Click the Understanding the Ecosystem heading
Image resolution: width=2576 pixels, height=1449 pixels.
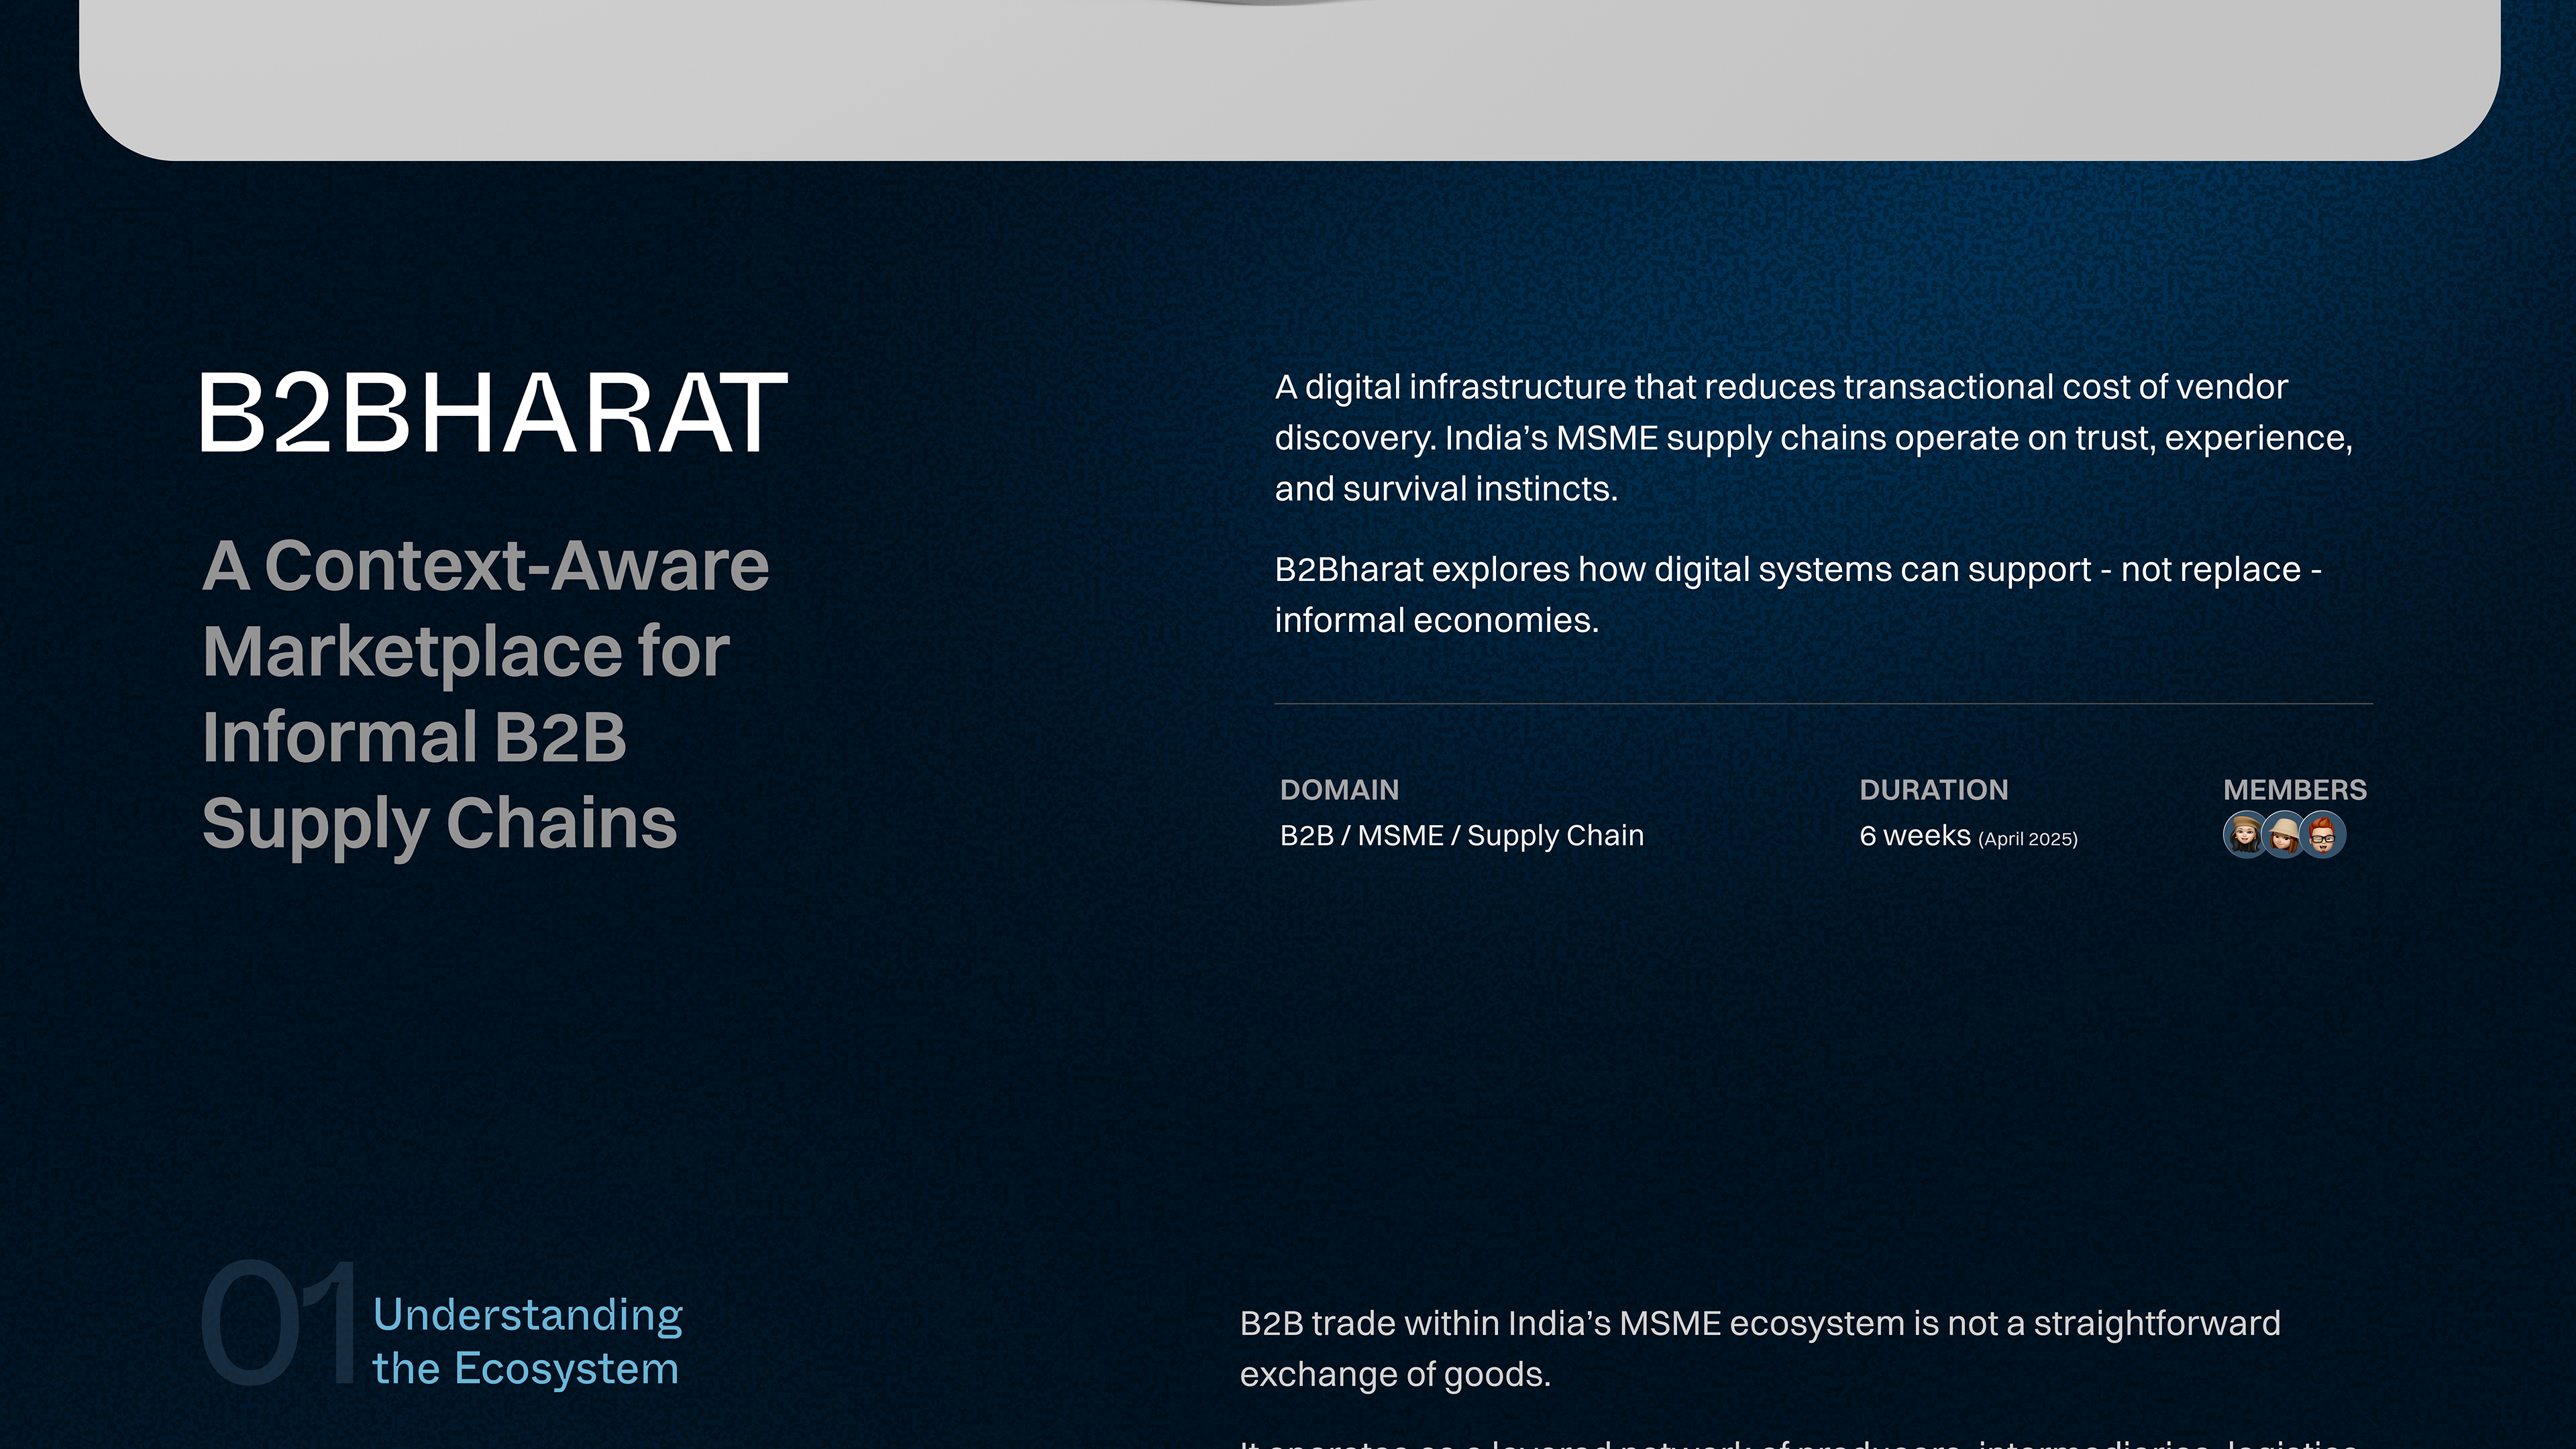click(527, 1341)
